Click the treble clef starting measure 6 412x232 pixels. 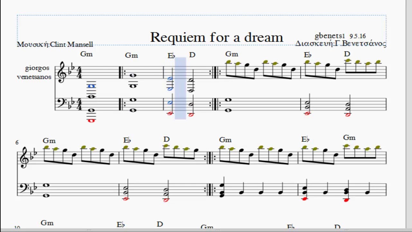[x=24, y=157]
